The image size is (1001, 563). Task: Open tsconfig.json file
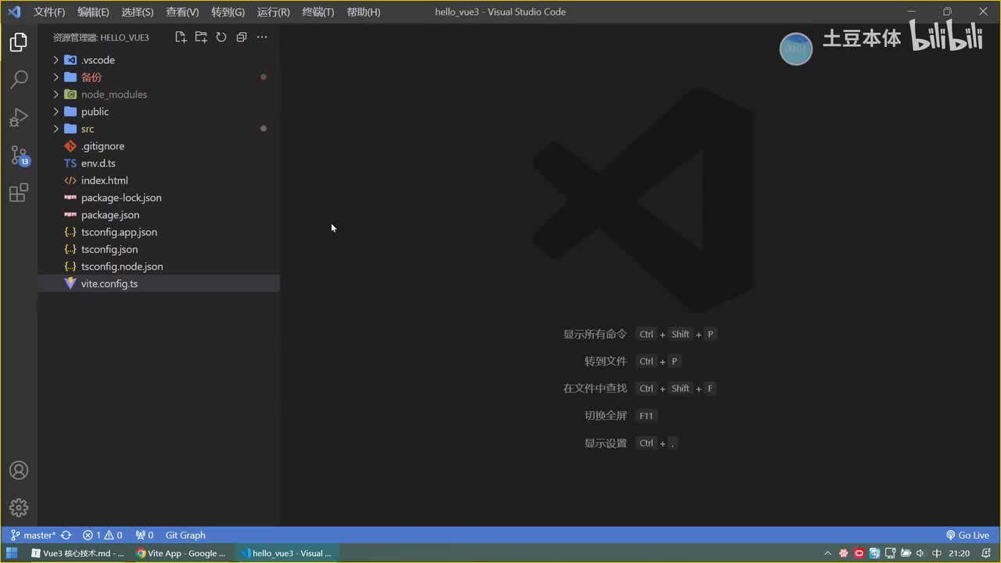(x=158, y=249)
